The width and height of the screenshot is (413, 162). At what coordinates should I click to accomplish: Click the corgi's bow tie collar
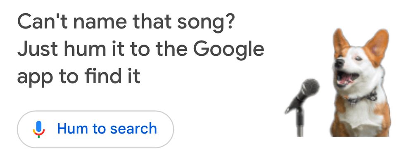click(x=361, y=98)
